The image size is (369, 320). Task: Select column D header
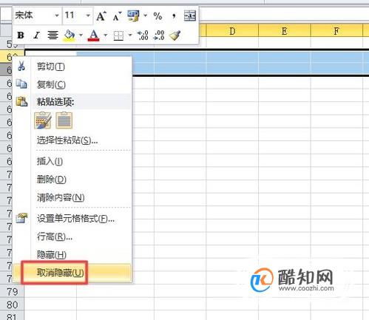(232, 31)
